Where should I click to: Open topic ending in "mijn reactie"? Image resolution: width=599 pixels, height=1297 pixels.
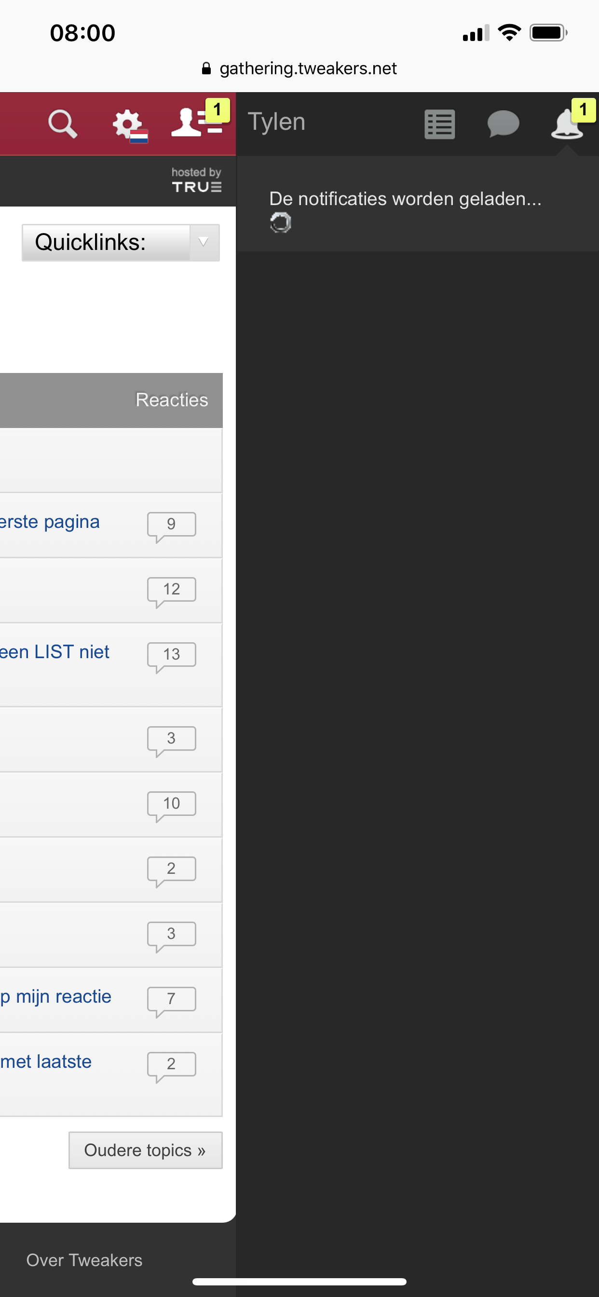[56, 996]
